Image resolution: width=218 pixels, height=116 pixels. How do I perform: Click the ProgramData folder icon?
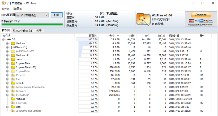13,71
